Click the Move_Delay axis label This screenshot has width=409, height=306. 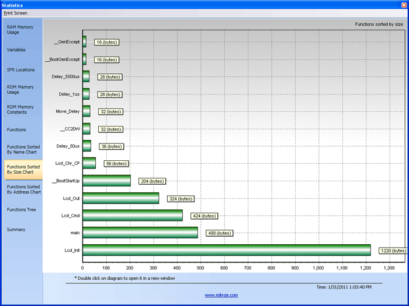click(68, 111)
